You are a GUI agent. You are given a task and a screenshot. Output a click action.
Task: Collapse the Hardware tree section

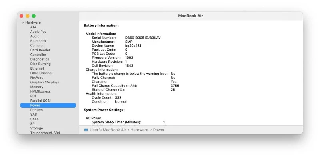[22, 23]
